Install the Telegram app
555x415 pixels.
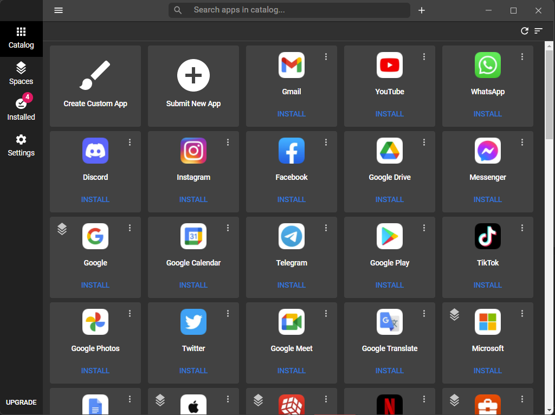(x=291, y=285)
